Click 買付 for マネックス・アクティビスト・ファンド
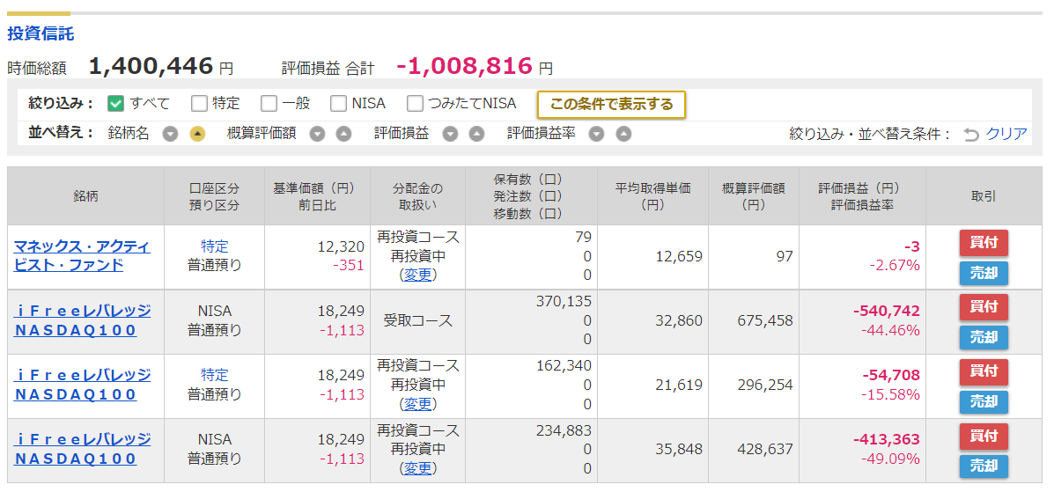This screenshot has height=492, width=1054. pos(984,243)
